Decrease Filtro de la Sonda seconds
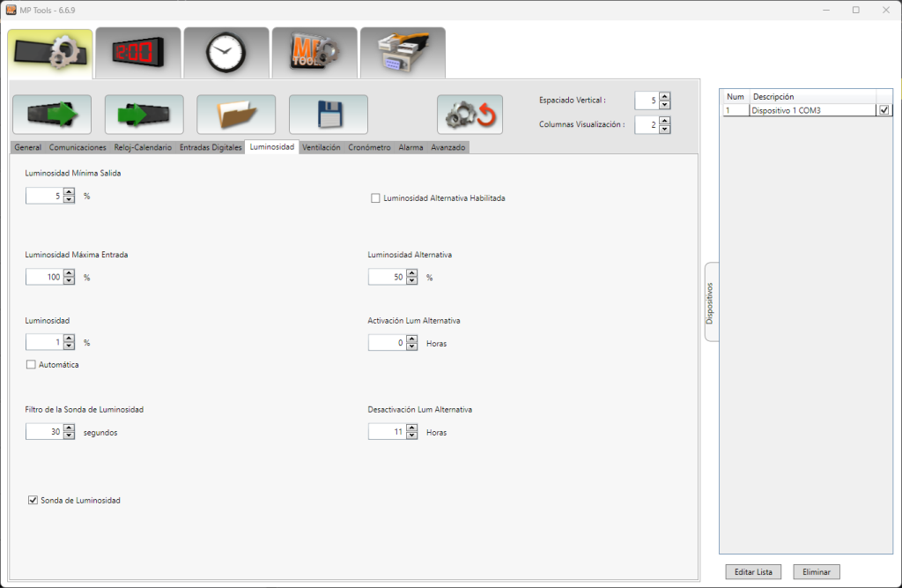The image size is (902, 588). (x=69, y=435)
